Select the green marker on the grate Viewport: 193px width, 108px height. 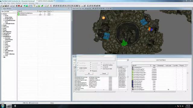click(124, 43)
